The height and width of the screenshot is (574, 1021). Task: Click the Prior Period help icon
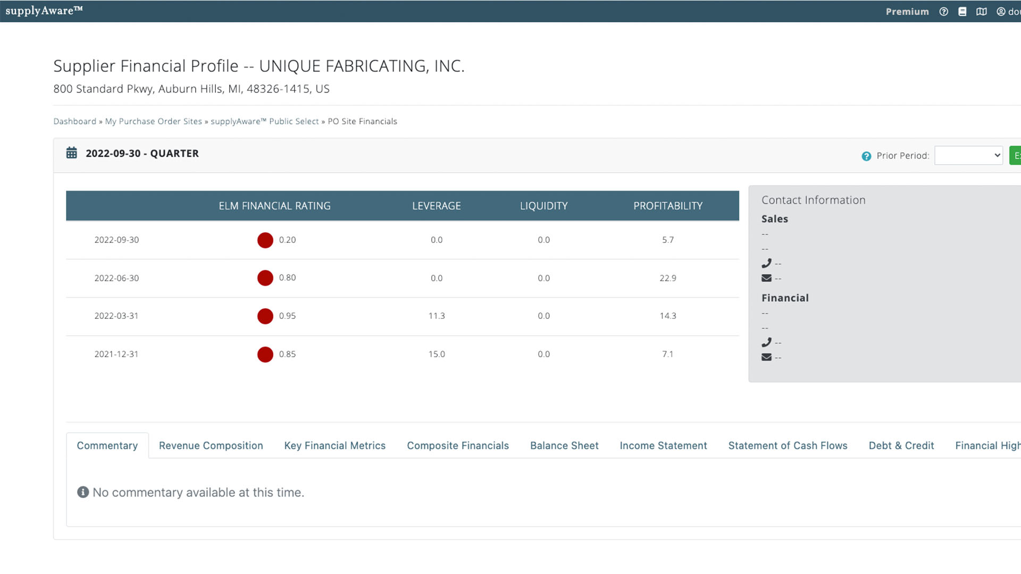click(866, 156)
